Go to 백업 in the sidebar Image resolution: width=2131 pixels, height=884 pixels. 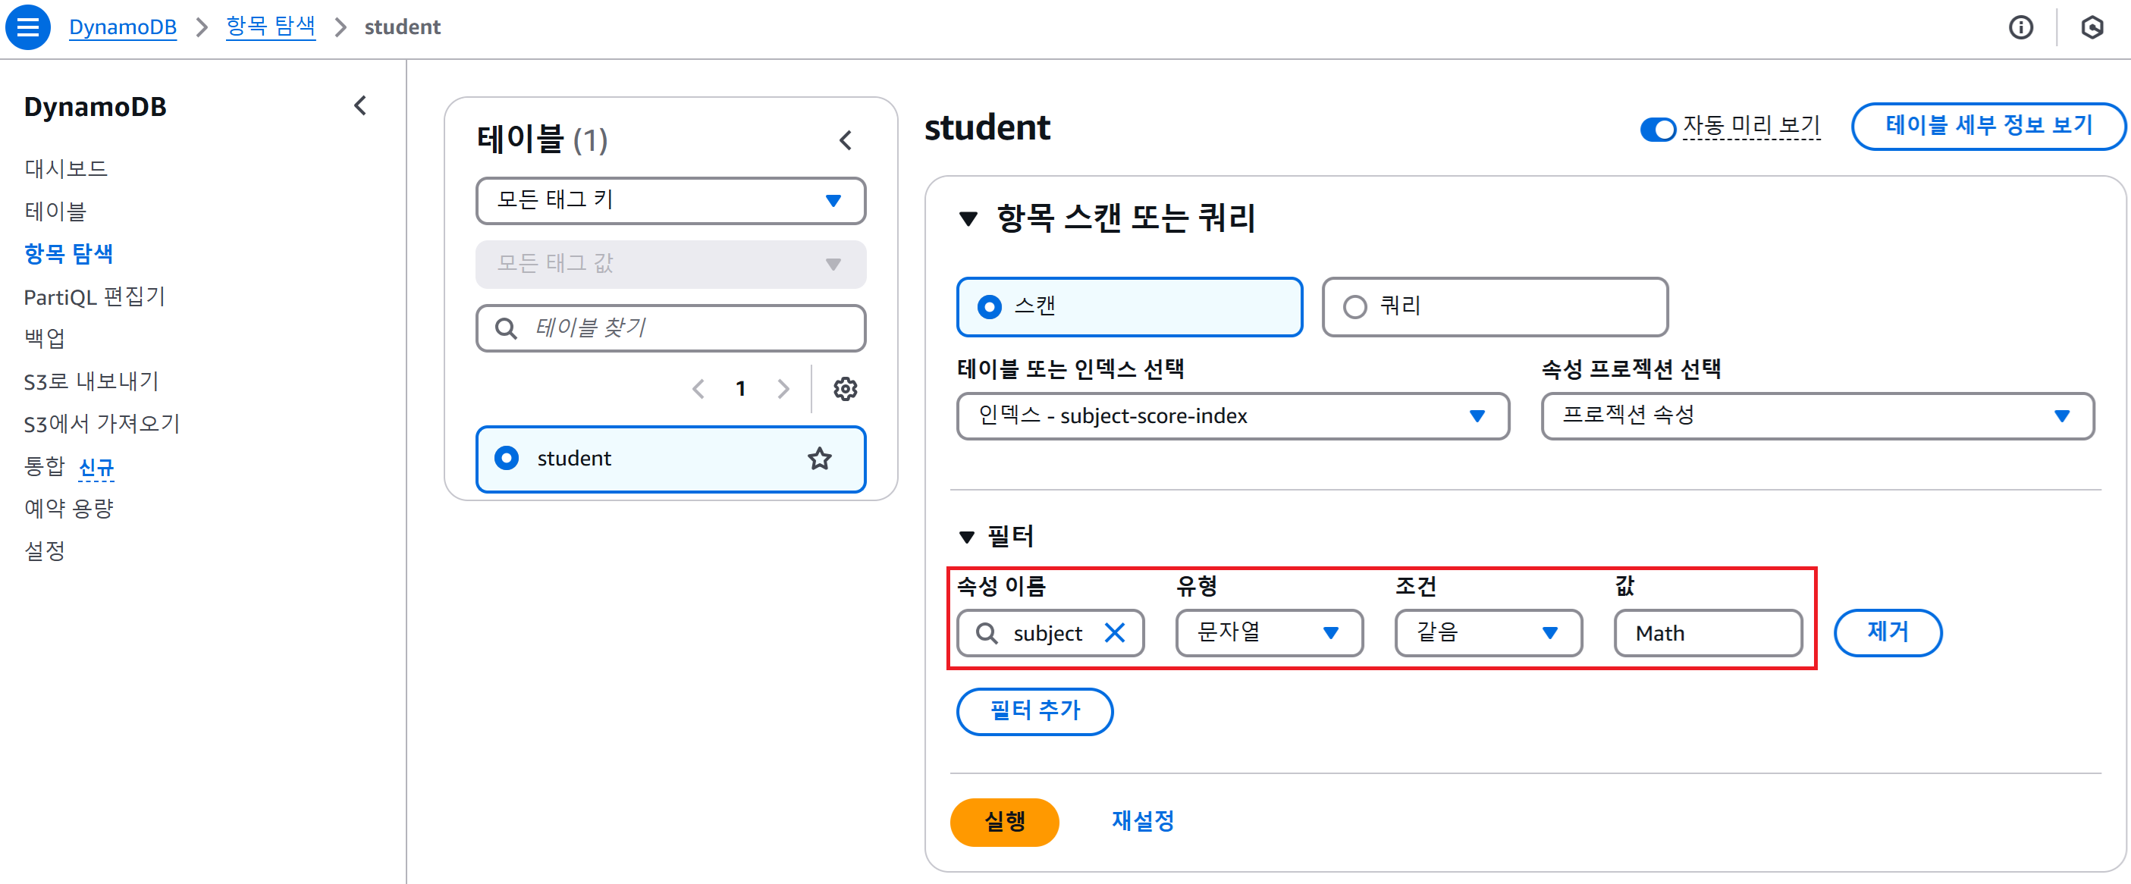click(x=45, y=338)
